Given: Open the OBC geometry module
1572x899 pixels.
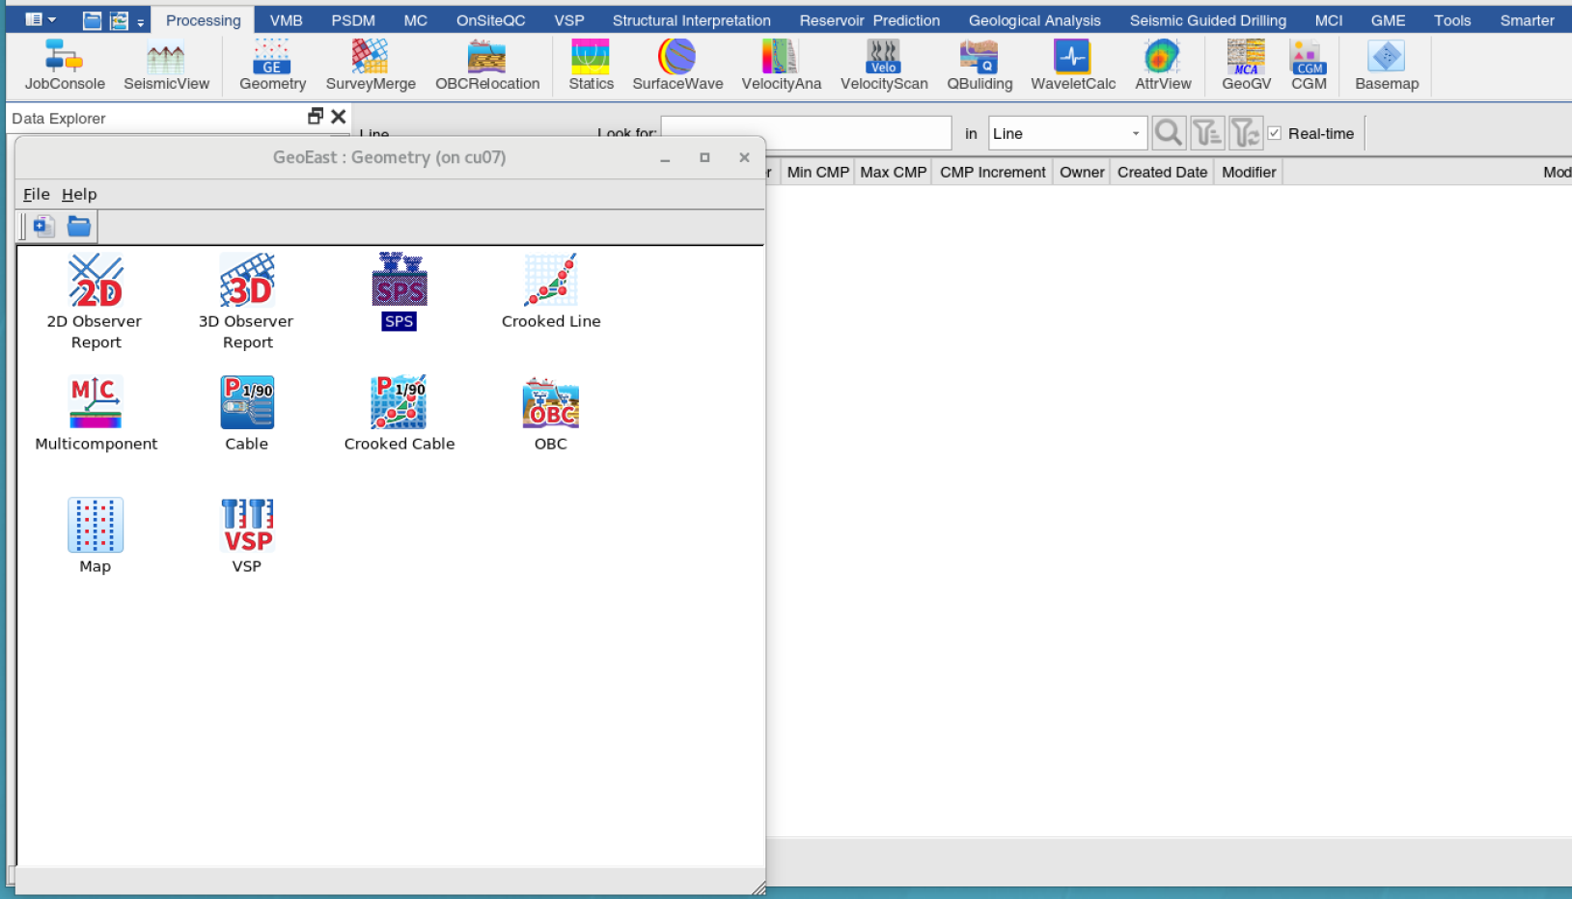Looking at the screenshot, I should [x=550, y=403].
